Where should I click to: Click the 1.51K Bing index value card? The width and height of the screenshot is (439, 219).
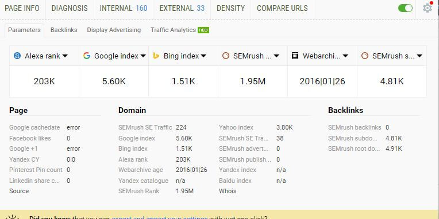point(183,81)
